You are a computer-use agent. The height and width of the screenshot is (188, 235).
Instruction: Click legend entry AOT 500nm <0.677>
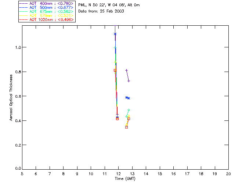(x=47, y=7)
